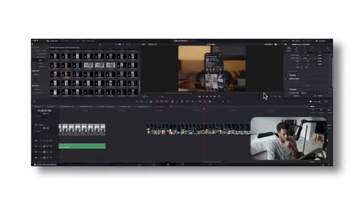Open the Media Pool panel toggle
Image resolution: width=364 pixels, height=205 pixels.
point(52,41)
